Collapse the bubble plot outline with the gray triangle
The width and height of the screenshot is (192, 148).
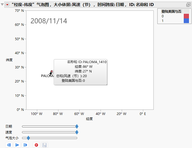[x=2, y=4]
